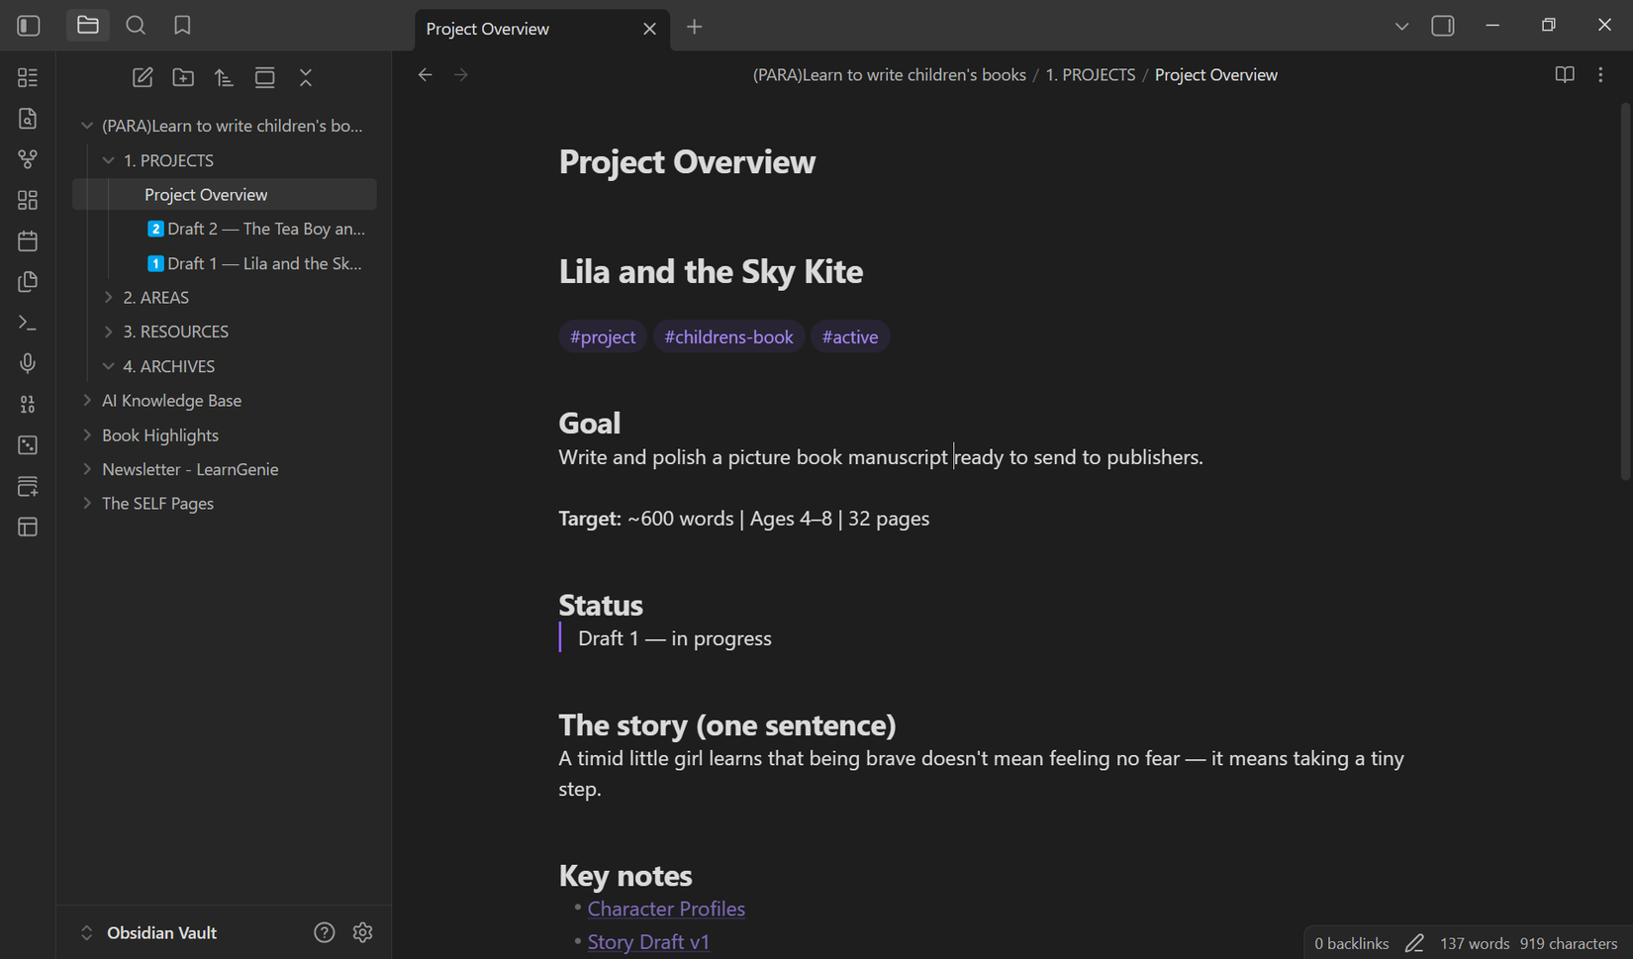Open command palette ribbon icon
This screenshot has height=959, width=1633.
28,323
